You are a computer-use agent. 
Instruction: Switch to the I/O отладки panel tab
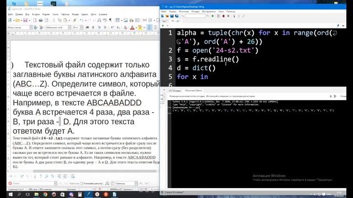click(x=175, y=91)
